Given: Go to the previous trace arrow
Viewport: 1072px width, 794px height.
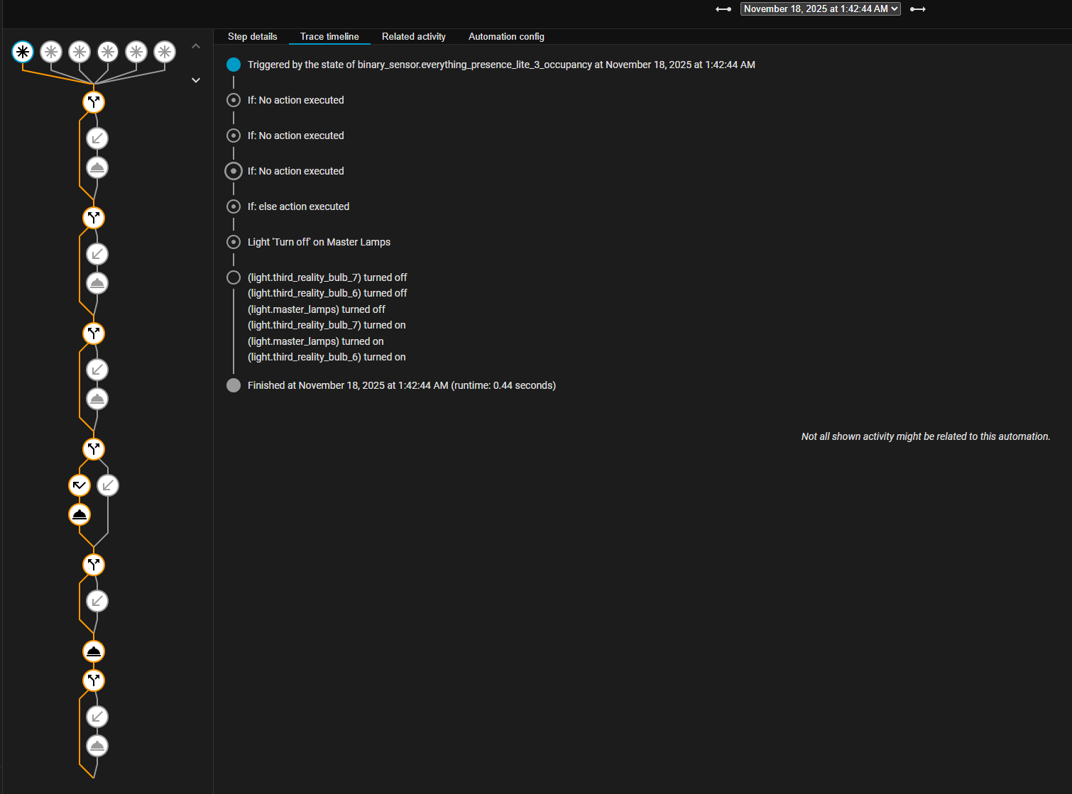Looking at the screenshot, I should coord(723,9).
